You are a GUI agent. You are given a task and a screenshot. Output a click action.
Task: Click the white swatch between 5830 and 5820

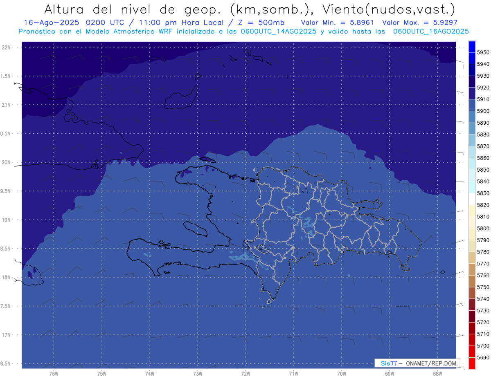tap(472, 199)
